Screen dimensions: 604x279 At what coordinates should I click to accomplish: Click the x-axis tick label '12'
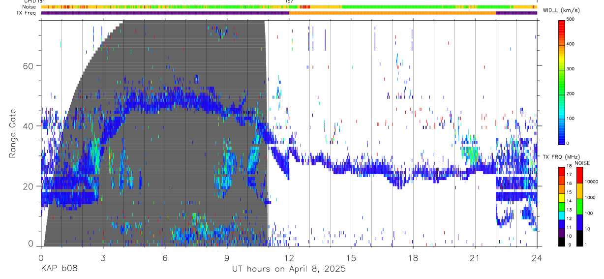click(x=289, y=257)
